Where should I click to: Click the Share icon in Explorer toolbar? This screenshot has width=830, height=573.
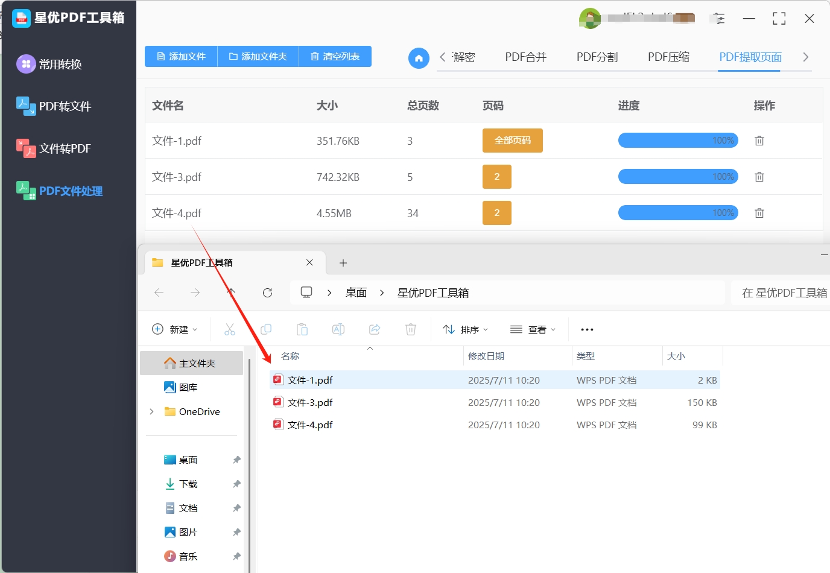tap(375, 329)
